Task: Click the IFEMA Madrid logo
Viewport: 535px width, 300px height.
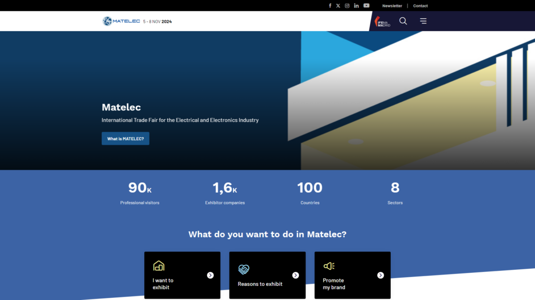Action: pos(382,21)
